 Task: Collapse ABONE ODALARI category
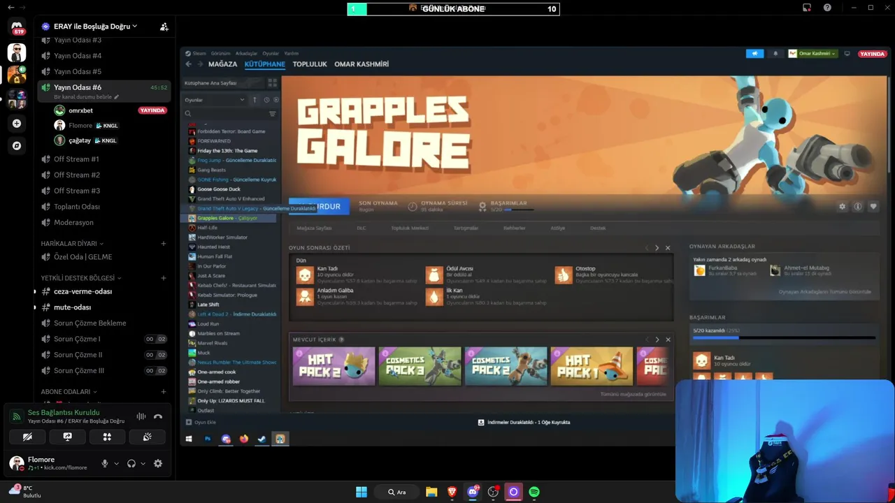pyautogui.click(x=69, y=392)
